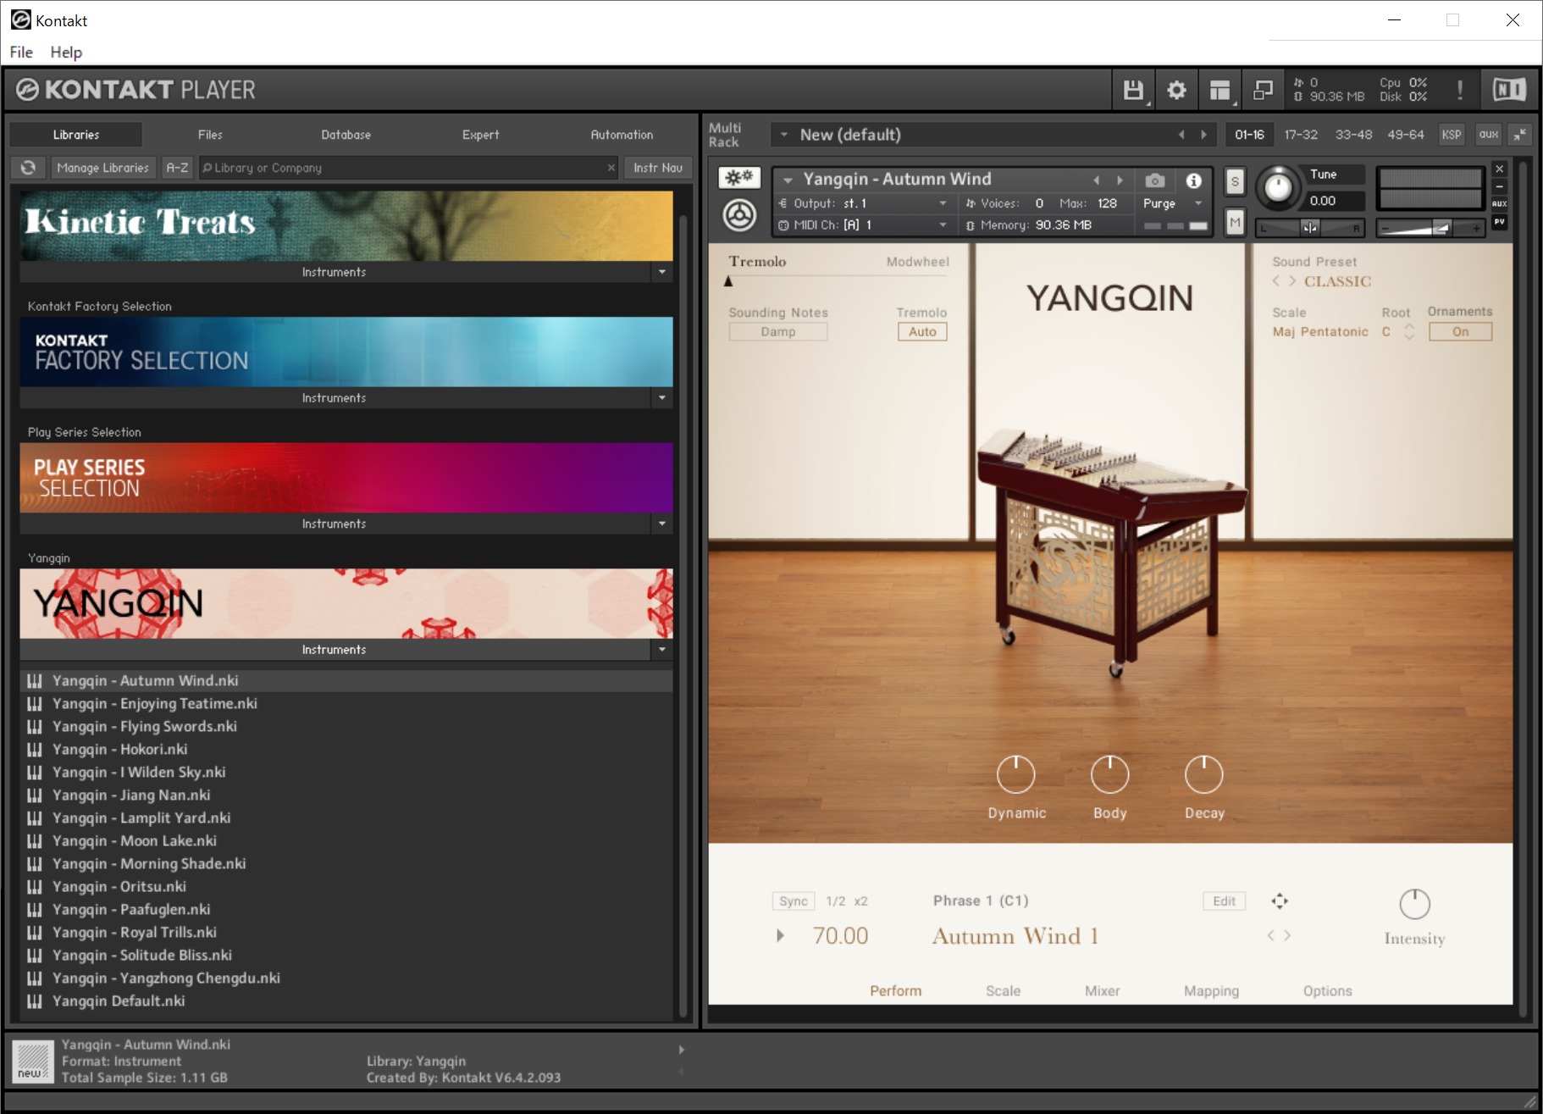1543x1114 pixels.
Task: Click the NI logo icon
Action: [1509, 90]
